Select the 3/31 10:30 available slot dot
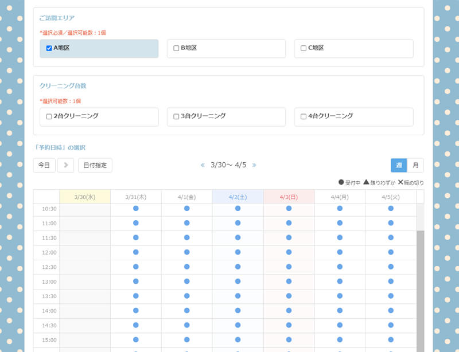The width and height of the screenshot is (459, 352). [136, 208]
